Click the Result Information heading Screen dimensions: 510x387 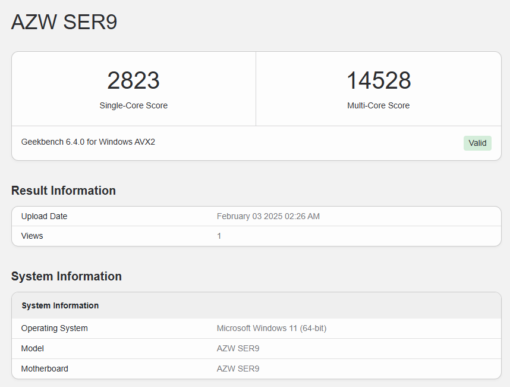coord(64,191)
